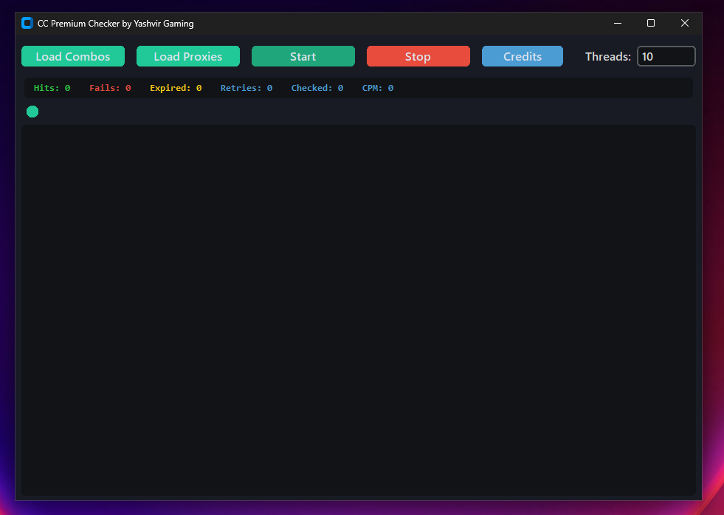
Task: Click the Threads: label
Action: (x=607, y=56)
